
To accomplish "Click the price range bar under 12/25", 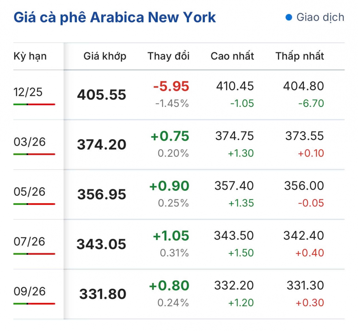I will click(x=34, y=104).
